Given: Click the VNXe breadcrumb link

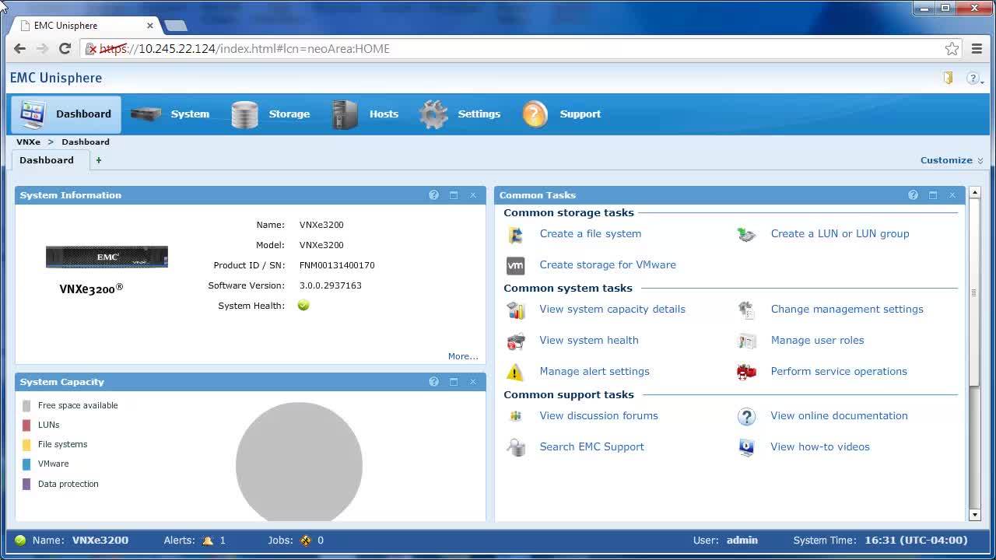Looking at the screenshot, I should tap(28, 142).
